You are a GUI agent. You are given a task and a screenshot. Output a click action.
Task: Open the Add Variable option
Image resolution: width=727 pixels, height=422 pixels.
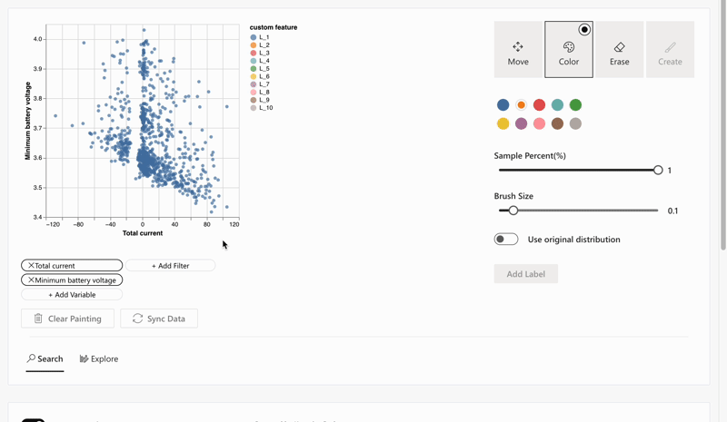tap(72, 295)
